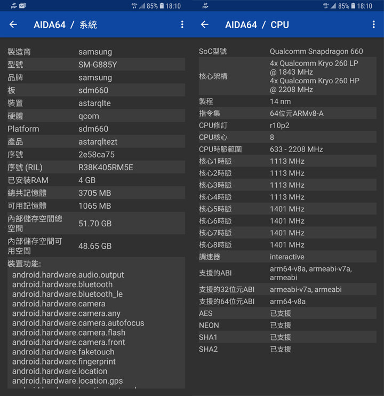Select the 核心1時脈 row

[x=287, y=161]
